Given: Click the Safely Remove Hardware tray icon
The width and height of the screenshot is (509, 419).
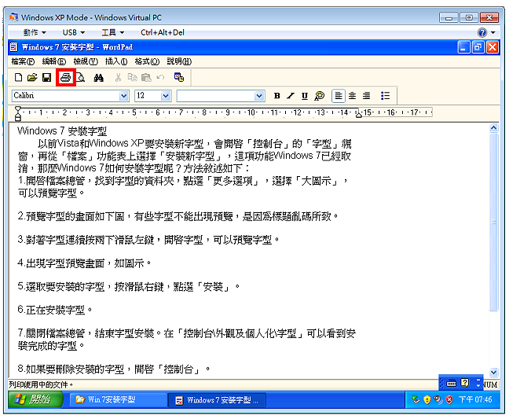Looking at the screenshot, I should pos(416,399).
